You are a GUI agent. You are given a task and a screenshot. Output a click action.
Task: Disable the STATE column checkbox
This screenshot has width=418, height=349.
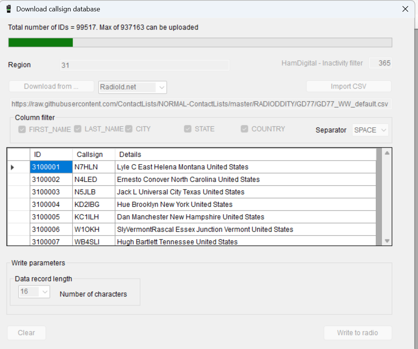pyautogui.click(x=188, y=129)
